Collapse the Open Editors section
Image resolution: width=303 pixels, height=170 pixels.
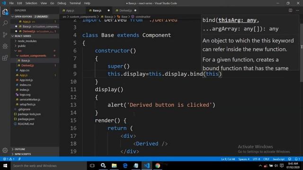coord(35,17)
